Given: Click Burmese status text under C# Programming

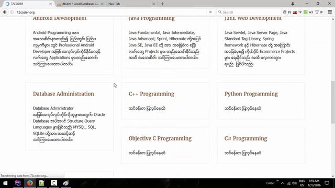Looking at the screenshot, I should tap(242, 153).
